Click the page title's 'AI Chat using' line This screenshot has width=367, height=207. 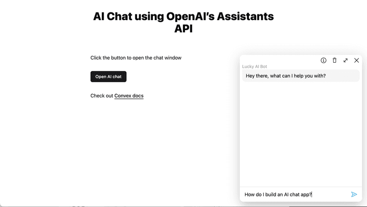pos(128,17)
